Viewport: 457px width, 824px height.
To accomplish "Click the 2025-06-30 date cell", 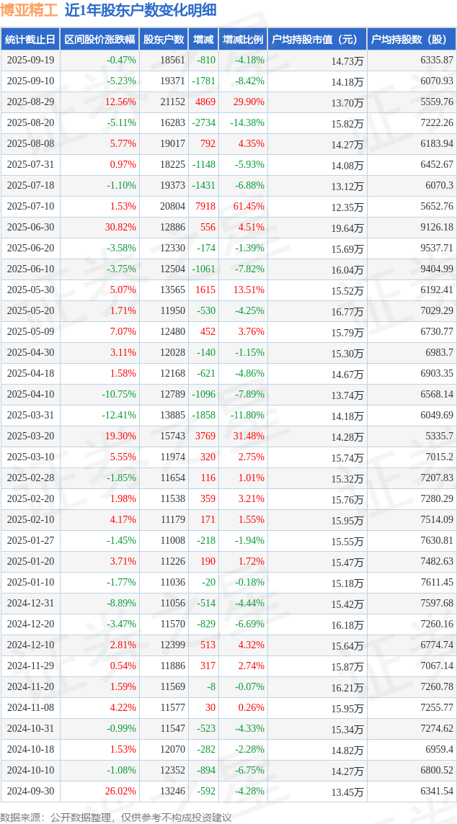I will [x=31, y=228].
